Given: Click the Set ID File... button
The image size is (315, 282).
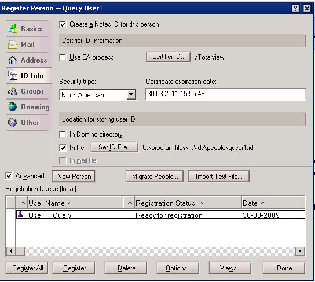Looking at the screenshot, I should [x=115, y=147].
